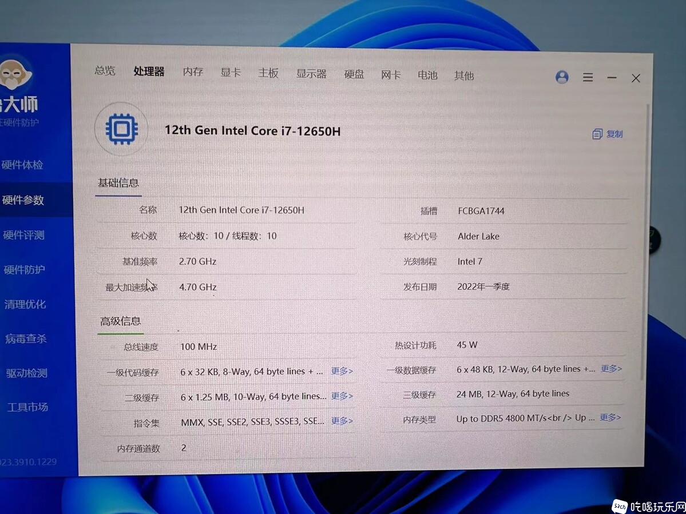
Task: Open 硬件评测 in the sidebar
Action: tap(23, 235)
